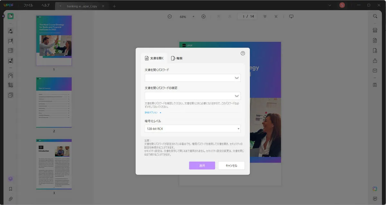Select the Comment highlighter tool icon

(10, 31)
